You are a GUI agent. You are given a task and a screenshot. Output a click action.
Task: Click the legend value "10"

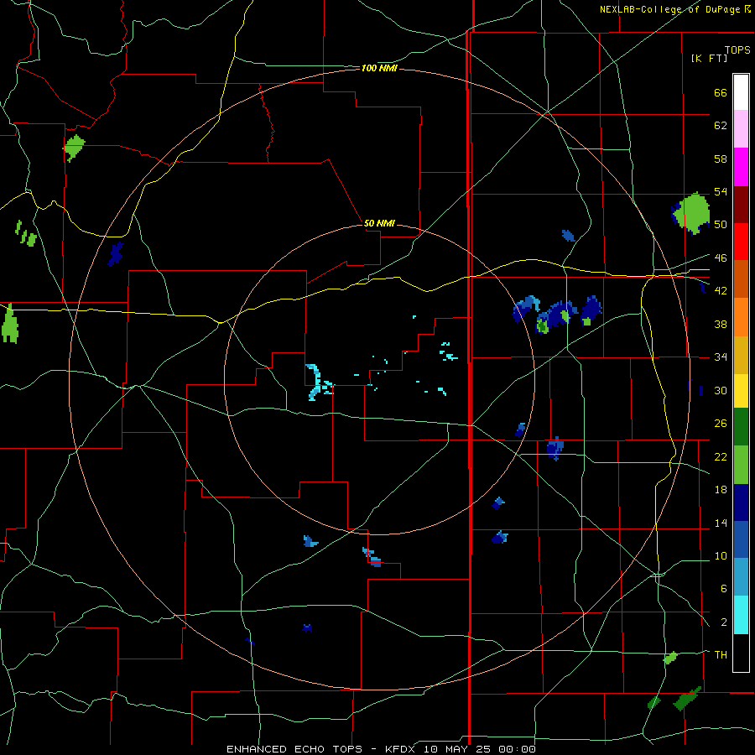721,555
